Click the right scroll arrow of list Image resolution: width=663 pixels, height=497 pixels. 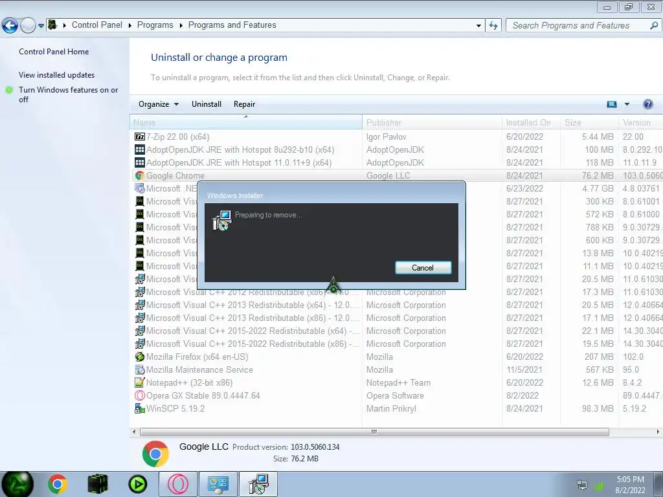click(x=658, y=432)
